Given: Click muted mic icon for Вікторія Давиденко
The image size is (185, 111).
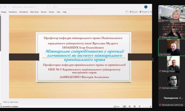Looking at the screenshot, I should (160, 20).
